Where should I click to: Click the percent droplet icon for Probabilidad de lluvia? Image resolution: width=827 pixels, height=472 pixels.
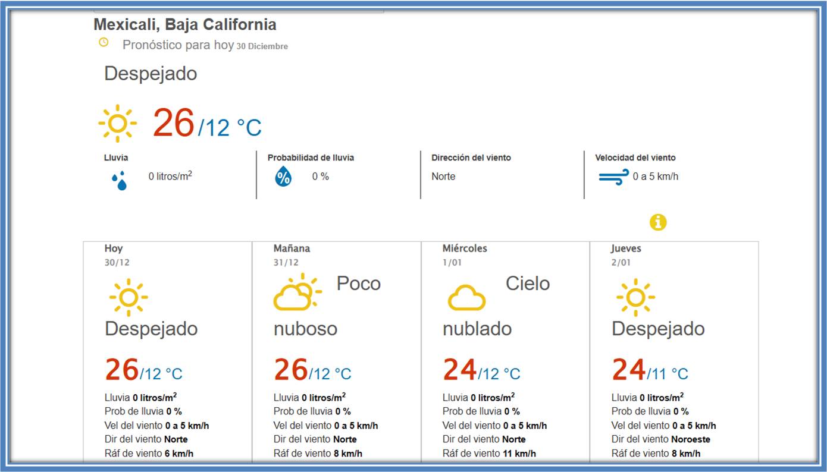click(x=283, y=177)
